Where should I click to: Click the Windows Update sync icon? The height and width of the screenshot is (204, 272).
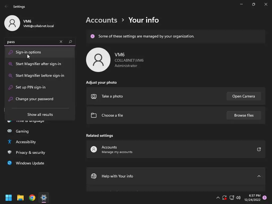tap(10, 163)
